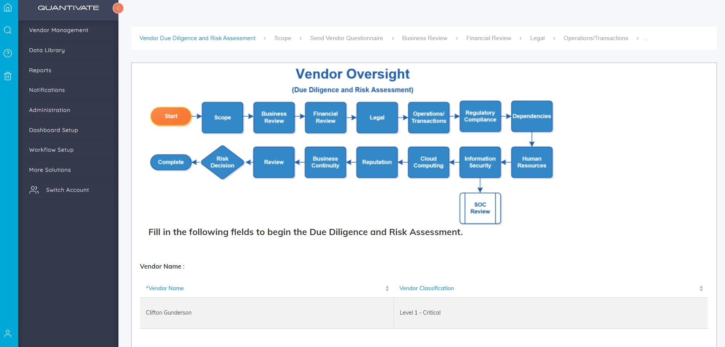The height and width of the screenshot is (347, 725).
Task: Click the sort arrows for the Vendor Name column
Action: pyautogui.click(x=387, y=288)
